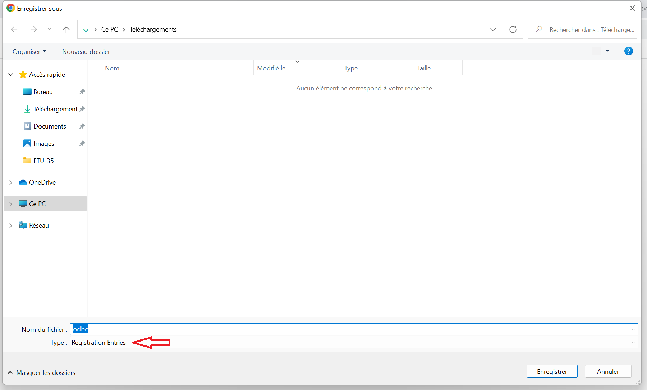This screenshot has width=647, height=390.
Task: Change the view layout icon
Action: click(x=597, y=51)
